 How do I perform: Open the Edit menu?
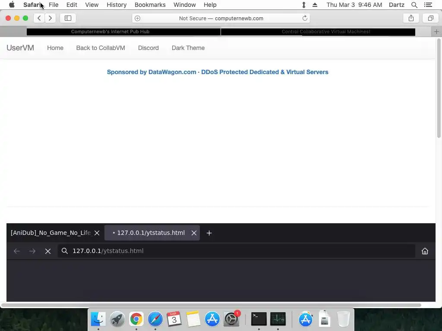pyautogui.click(x=72, y=5)
